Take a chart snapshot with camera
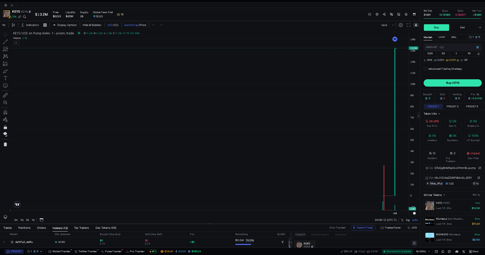 [x=416, y=25]
